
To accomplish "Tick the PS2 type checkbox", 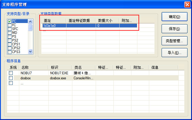I will pos(10,40).
